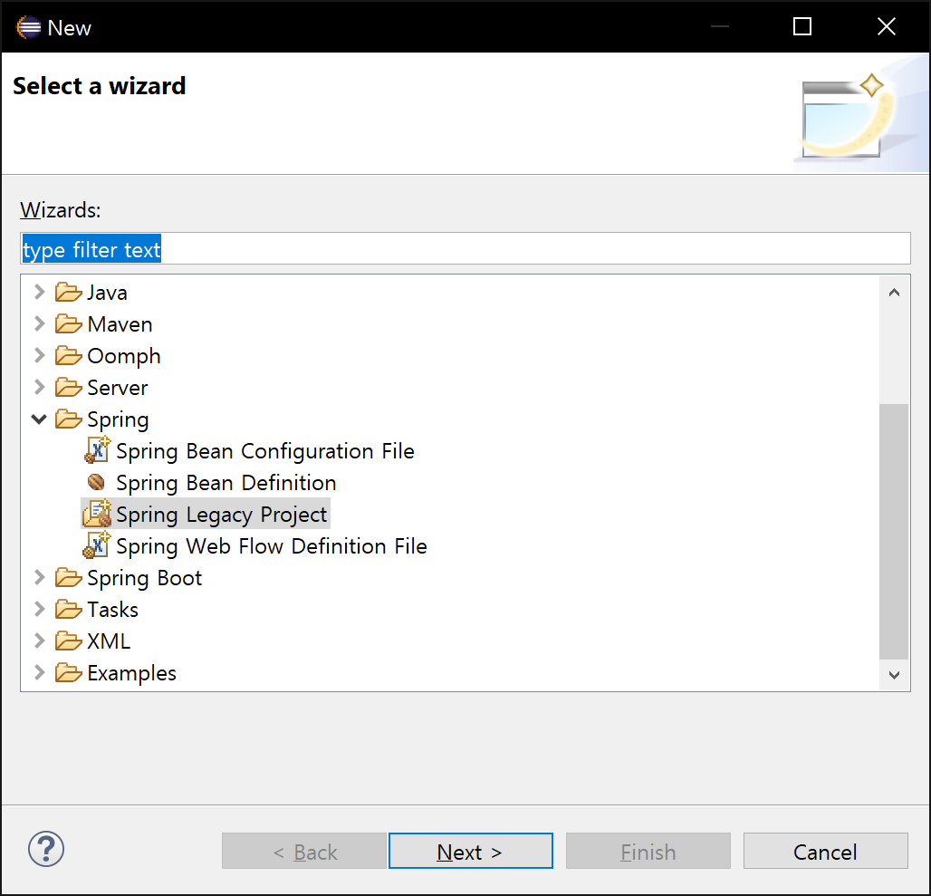Select Spring Web Flow Definition File wizard
Viewport: 931px width, 896px height.
click(x=272, y=546)
